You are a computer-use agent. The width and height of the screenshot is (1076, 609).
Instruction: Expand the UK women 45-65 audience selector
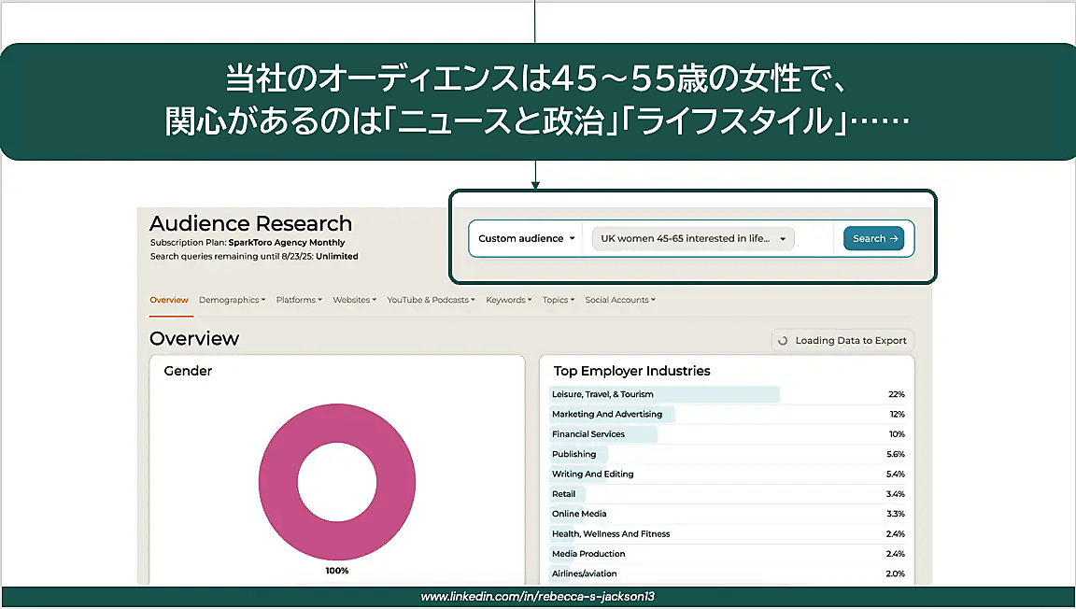point(692,238)
